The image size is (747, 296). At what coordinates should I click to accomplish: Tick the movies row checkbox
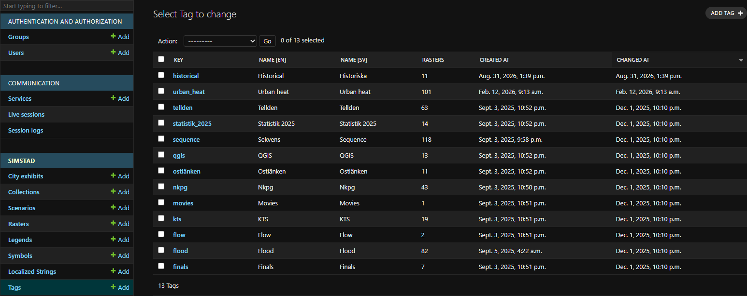click(x=161, y=202)
